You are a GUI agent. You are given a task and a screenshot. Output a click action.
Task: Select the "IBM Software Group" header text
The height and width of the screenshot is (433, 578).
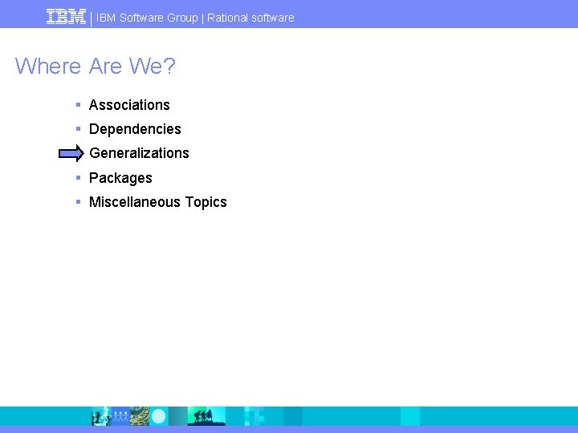(x=147, y=18)
